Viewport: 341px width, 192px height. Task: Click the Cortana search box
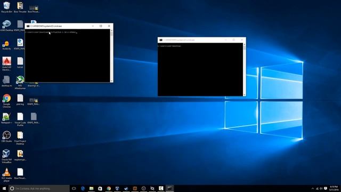tap(39, 188)
